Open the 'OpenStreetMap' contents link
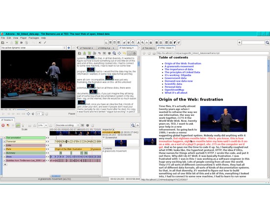This screenshot has width=270, height=216. click(174, 90)
